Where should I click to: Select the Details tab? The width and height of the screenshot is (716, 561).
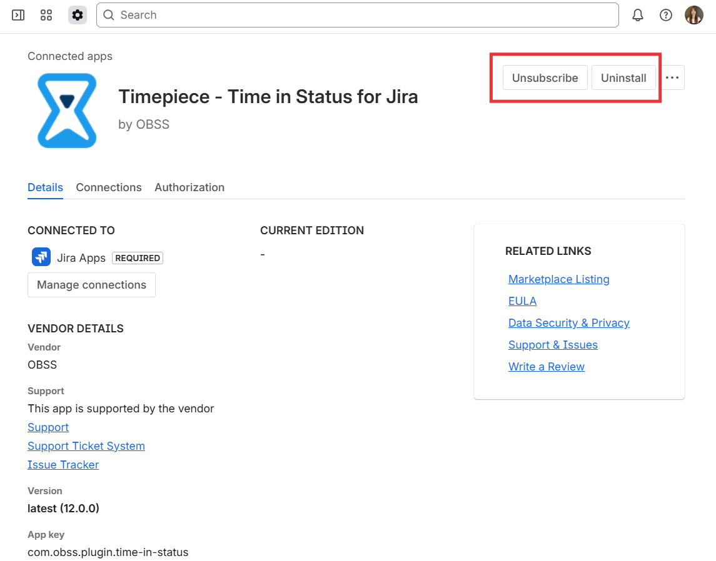(45, 187)
